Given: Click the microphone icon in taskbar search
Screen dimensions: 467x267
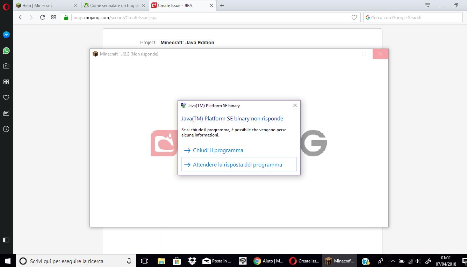Looking at the screenshot, I should pos(129,261).
